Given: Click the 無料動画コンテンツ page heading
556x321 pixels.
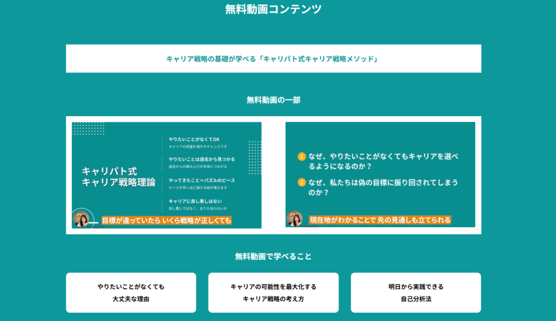Looking at the screenshot, I should 273,9.
